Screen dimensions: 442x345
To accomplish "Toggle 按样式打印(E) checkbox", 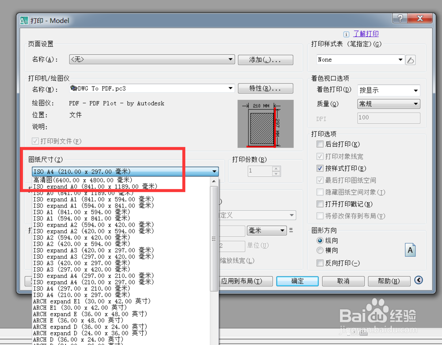I will point(320,168).
